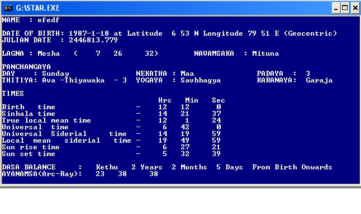Click the dasa planet 'Kethu'
This screenshot has height=214, width=361.
click(107, 167)
